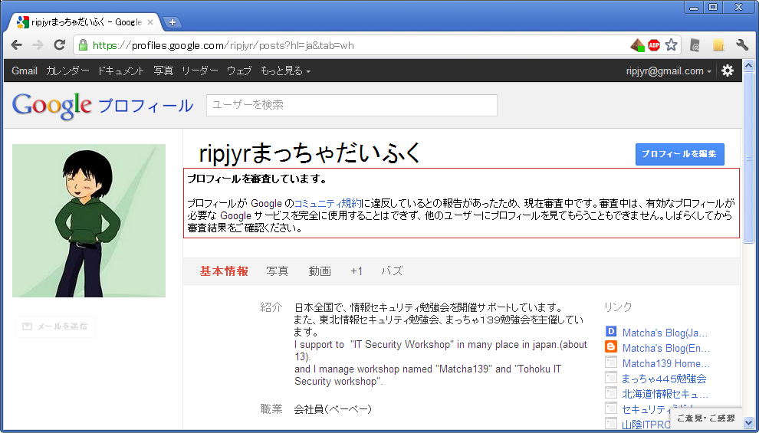Open 北海道情報セキュ… link
The image size is (759, 433).
pyautogui.click(x=665, y=394)
